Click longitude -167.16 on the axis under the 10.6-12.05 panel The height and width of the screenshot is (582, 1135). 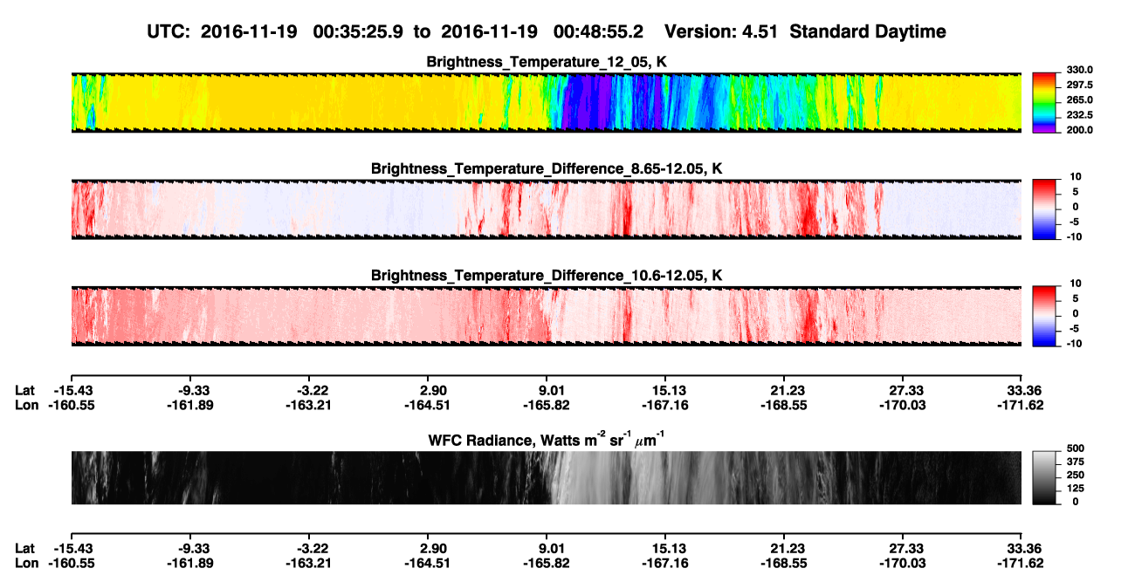tap(665, 405)
